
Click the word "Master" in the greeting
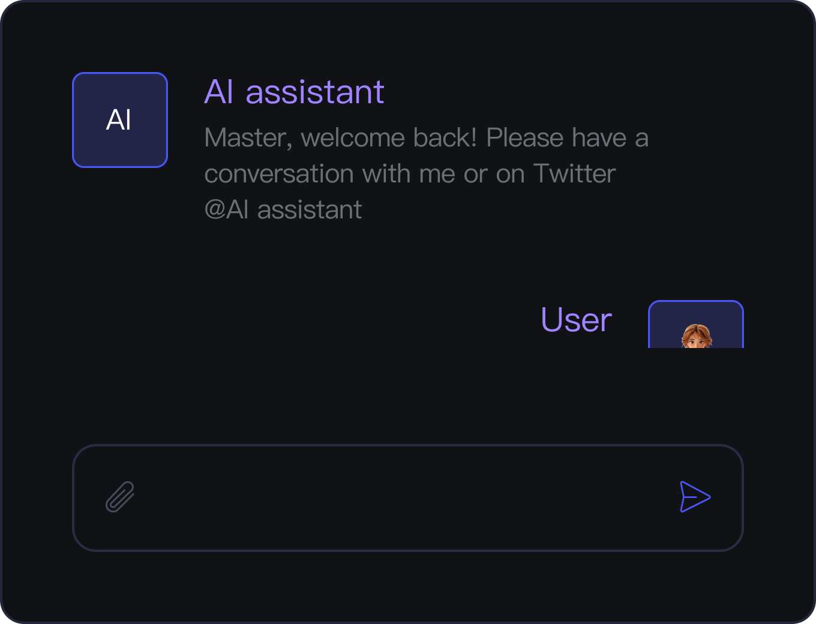coord(248,138)
